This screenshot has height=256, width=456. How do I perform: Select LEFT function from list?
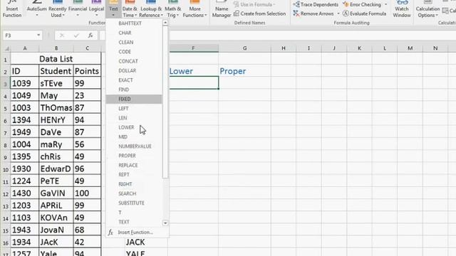[x=134, y=109]
